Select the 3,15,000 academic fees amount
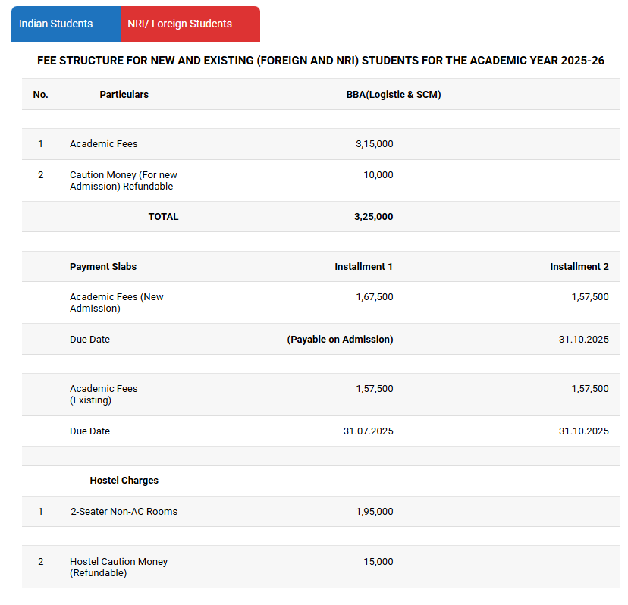 pos(374,144)
